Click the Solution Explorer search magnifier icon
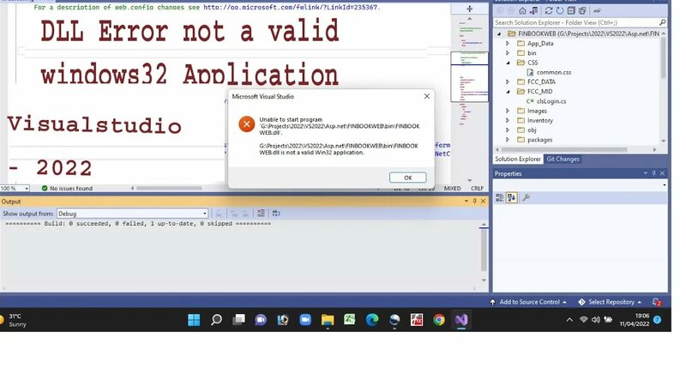This screenshot has height=386, width=686. 662,22
